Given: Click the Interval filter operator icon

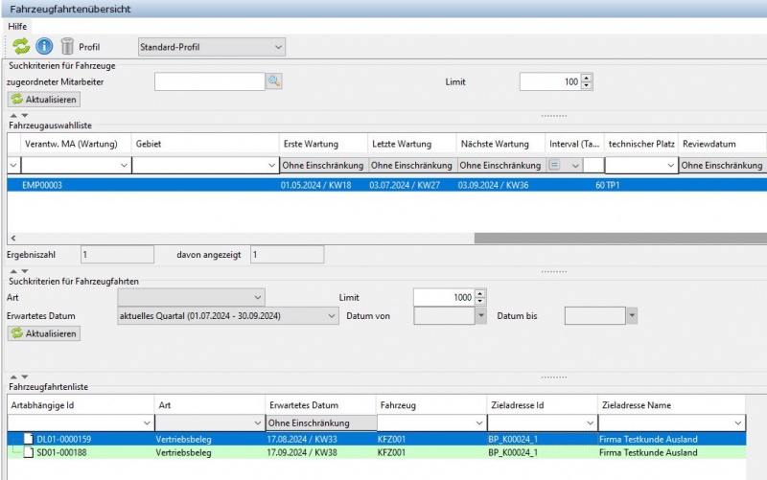Looking at the screenshot, I should pos(554,165).
